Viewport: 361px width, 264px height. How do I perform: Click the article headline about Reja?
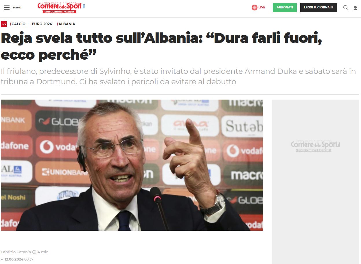(161, 46)
